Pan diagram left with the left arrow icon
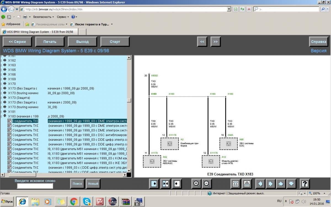The height and width of the screenshot is (207, 331). point(260,184)
